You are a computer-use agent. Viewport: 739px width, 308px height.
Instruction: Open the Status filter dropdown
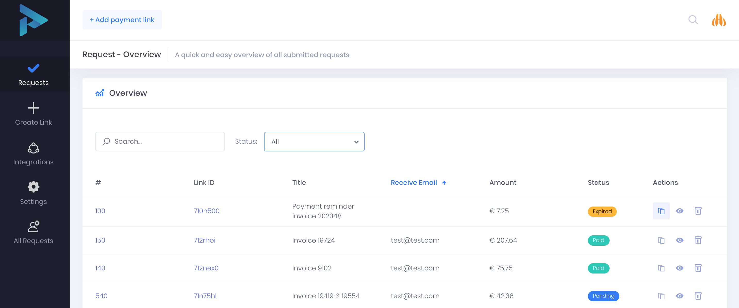tap(314, 142)
